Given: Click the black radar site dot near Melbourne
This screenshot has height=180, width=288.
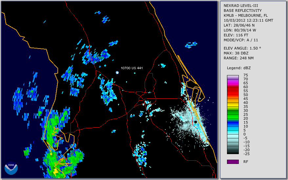Looking at the screenshot, I should coord(195,122).
